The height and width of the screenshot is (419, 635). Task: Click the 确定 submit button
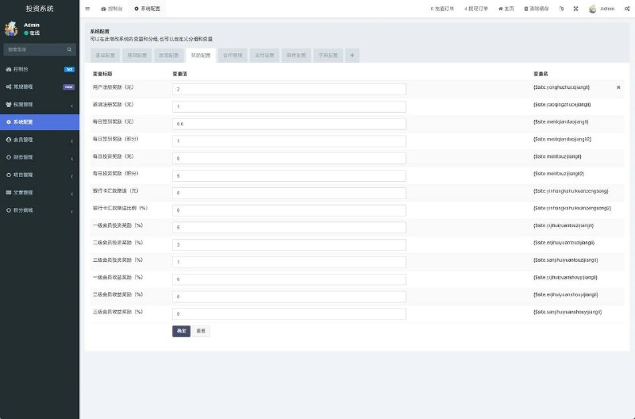181,331
